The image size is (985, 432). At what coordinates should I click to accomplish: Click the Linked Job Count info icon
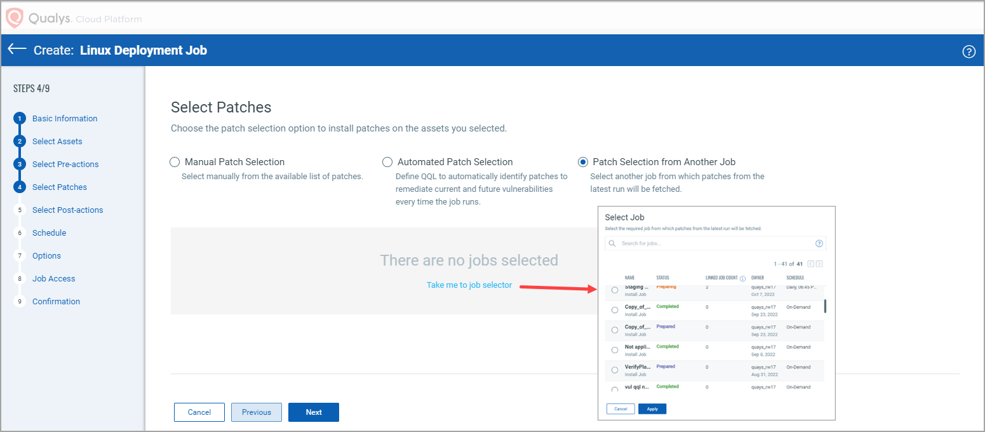pyautogui.click(x=742, y=278)
